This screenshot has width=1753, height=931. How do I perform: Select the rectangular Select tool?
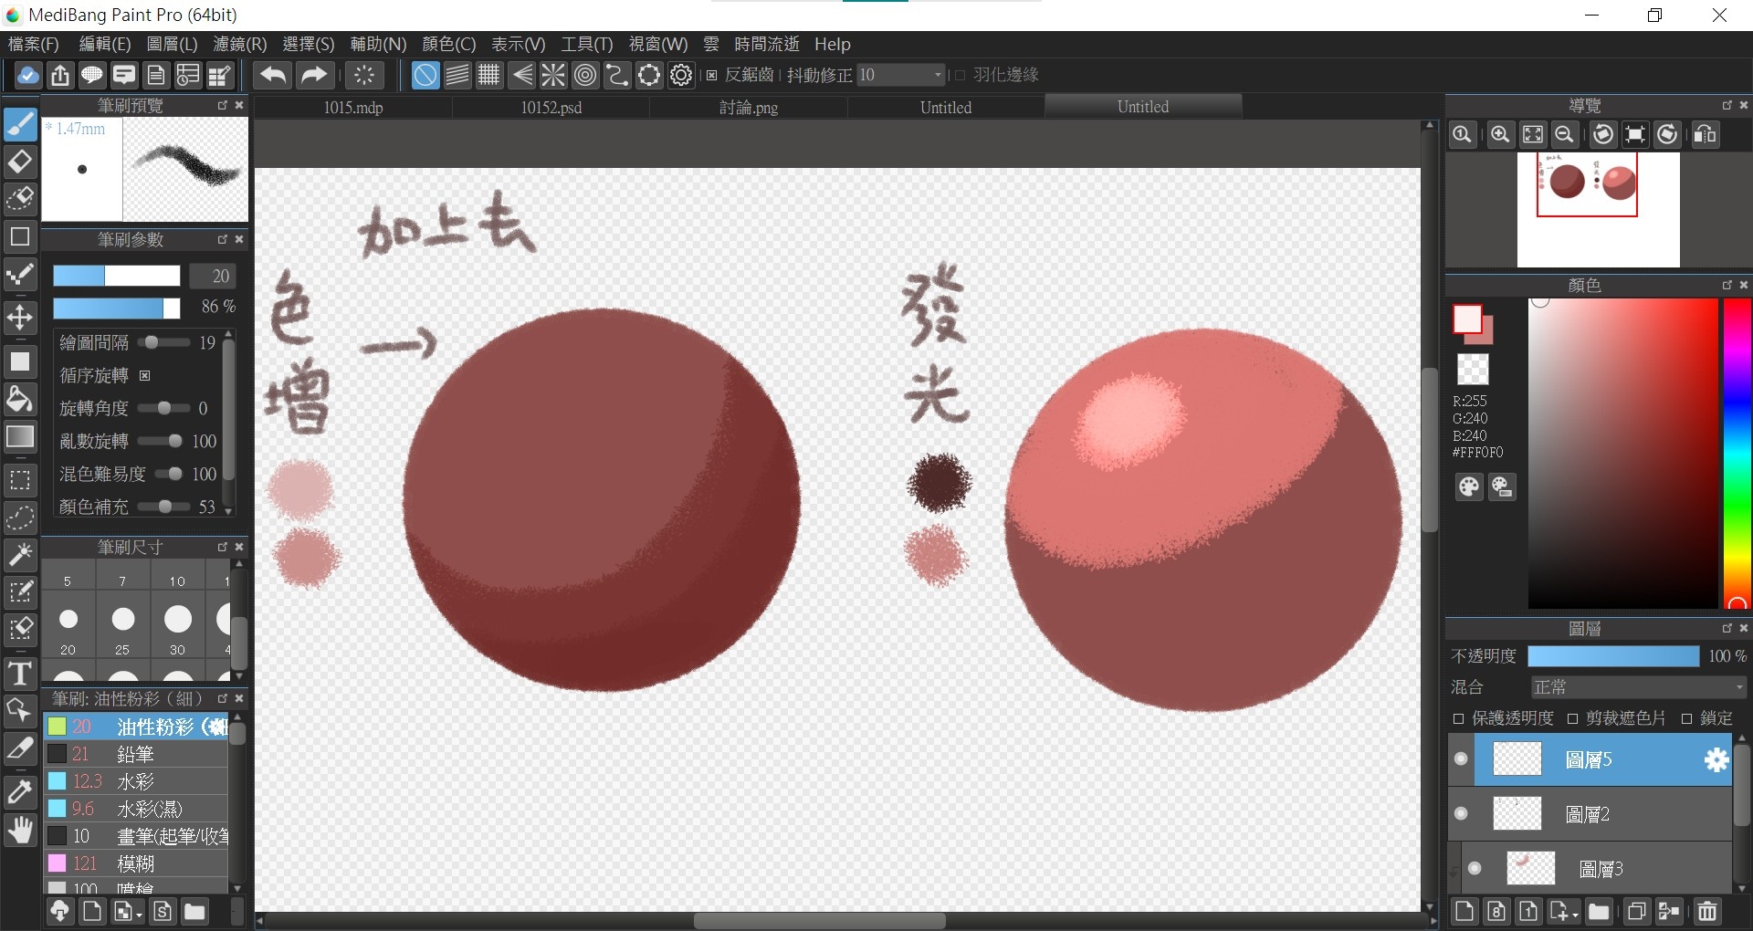click(20, 480)
